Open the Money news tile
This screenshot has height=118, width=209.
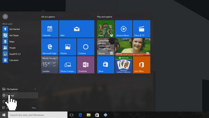(106, 47)
